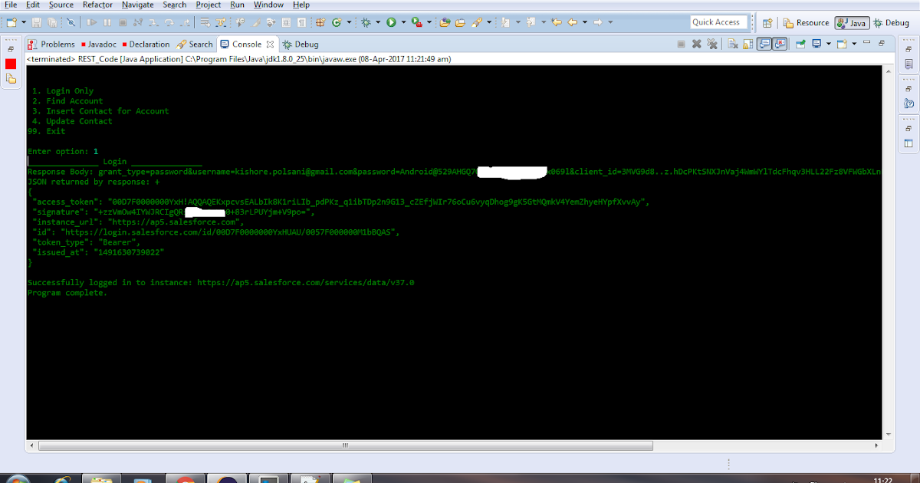
Task: Remove all terminated launches using double-X icon
Action: [x=712, y=44]
